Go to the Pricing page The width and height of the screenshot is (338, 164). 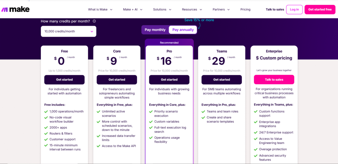(245, 10)
